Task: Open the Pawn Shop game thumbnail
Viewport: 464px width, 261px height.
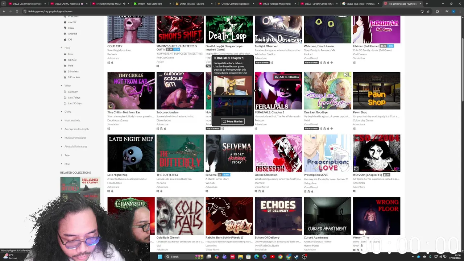Action: click(377, 91)
